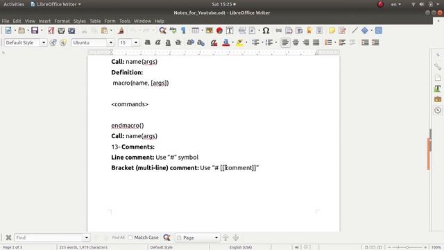Image resolution: width=444 pixels, height=250 pixels.
Task: Open the Edit menu
Action: point(17,21)
